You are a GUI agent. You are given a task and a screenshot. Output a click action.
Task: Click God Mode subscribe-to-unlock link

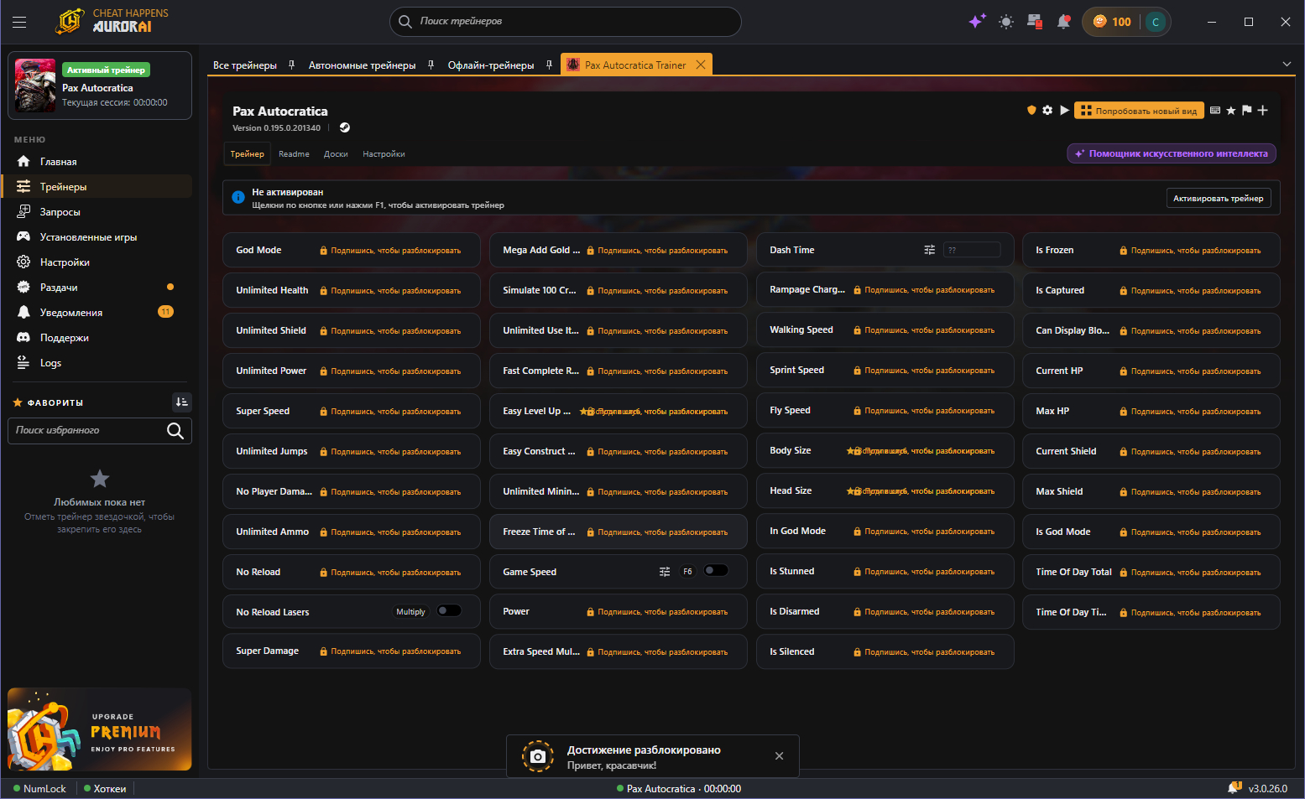[x=390, y=251]
